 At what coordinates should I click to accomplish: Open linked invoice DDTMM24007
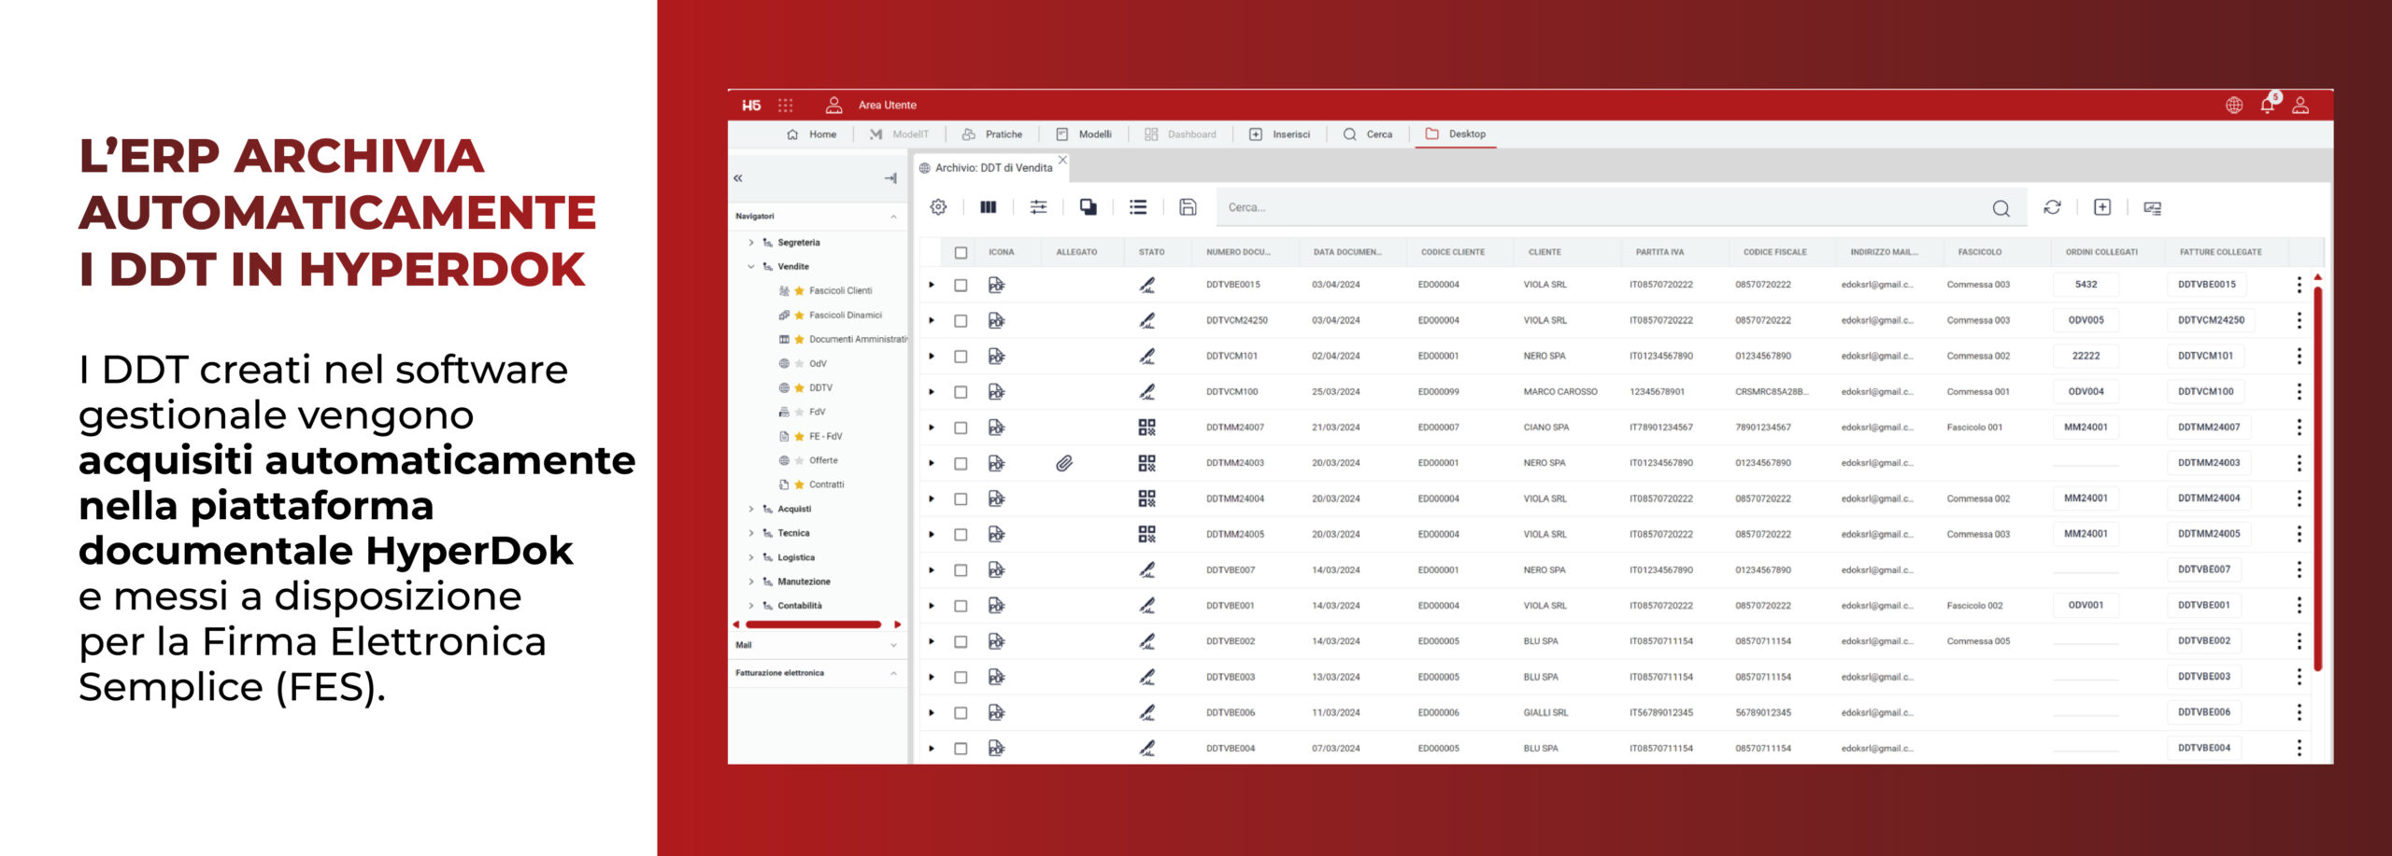point(2209,428)
